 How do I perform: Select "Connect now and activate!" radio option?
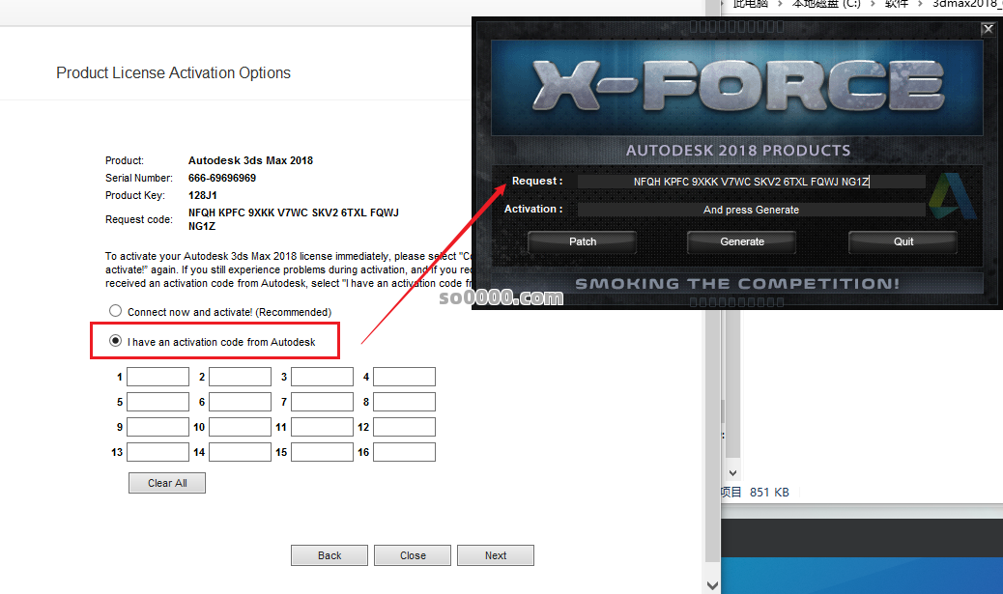[116, 312]
